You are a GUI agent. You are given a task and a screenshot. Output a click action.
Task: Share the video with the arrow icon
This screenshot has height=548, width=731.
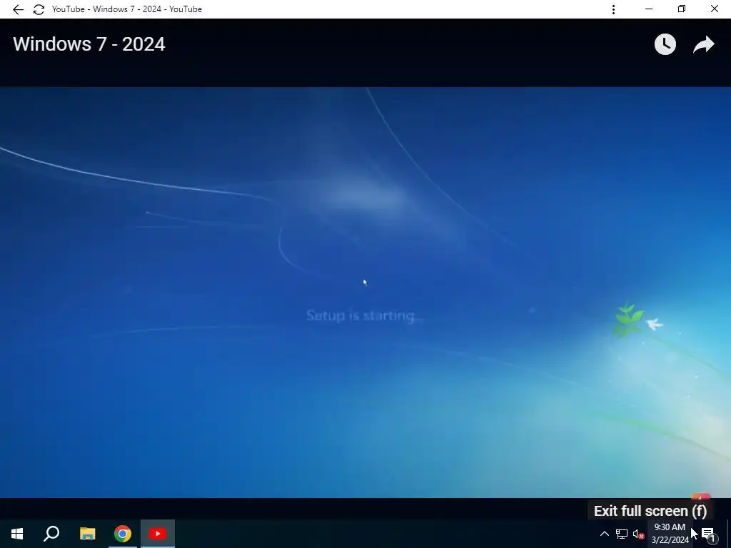(x=704, y=45)
